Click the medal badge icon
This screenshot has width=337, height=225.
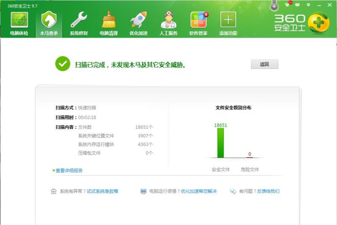pyautogui.click(x=274, y=6)
